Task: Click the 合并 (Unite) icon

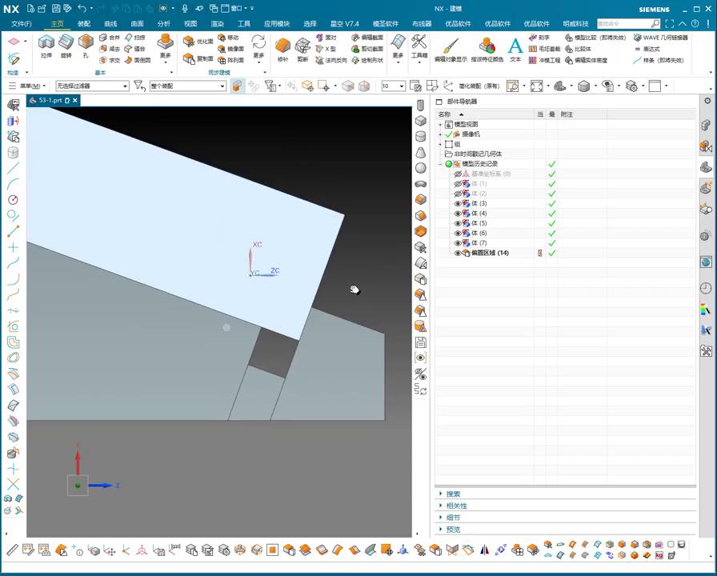Action: coord(104,38)
